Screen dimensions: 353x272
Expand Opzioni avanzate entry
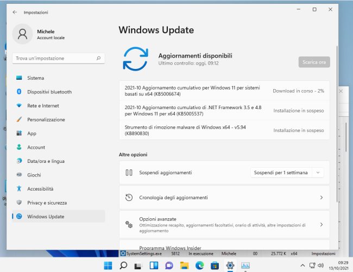click(x=321, y=224)
